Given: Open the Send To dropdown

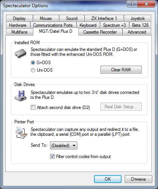Looking at the screenshot, I should [64, 146].
